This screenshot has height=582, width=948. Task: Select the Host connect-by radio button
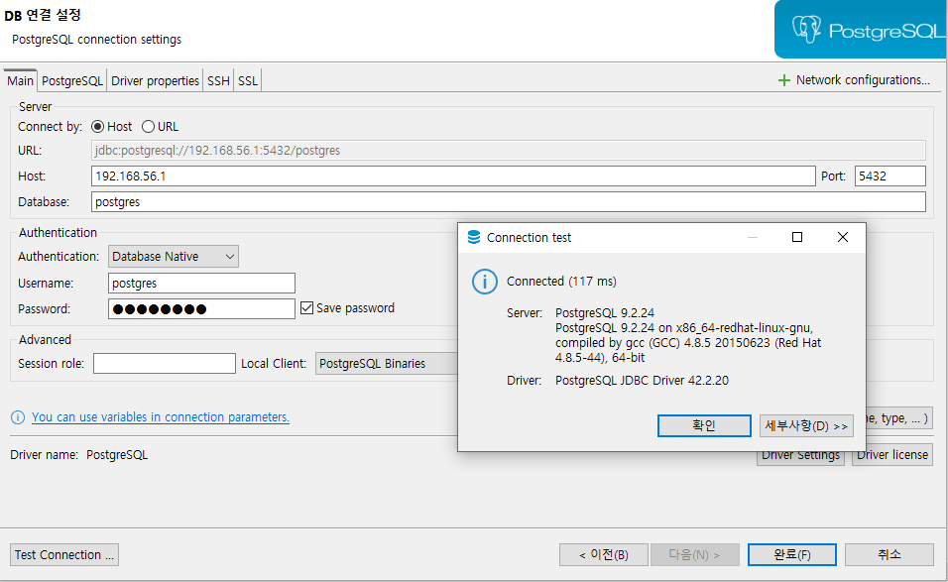97,126
